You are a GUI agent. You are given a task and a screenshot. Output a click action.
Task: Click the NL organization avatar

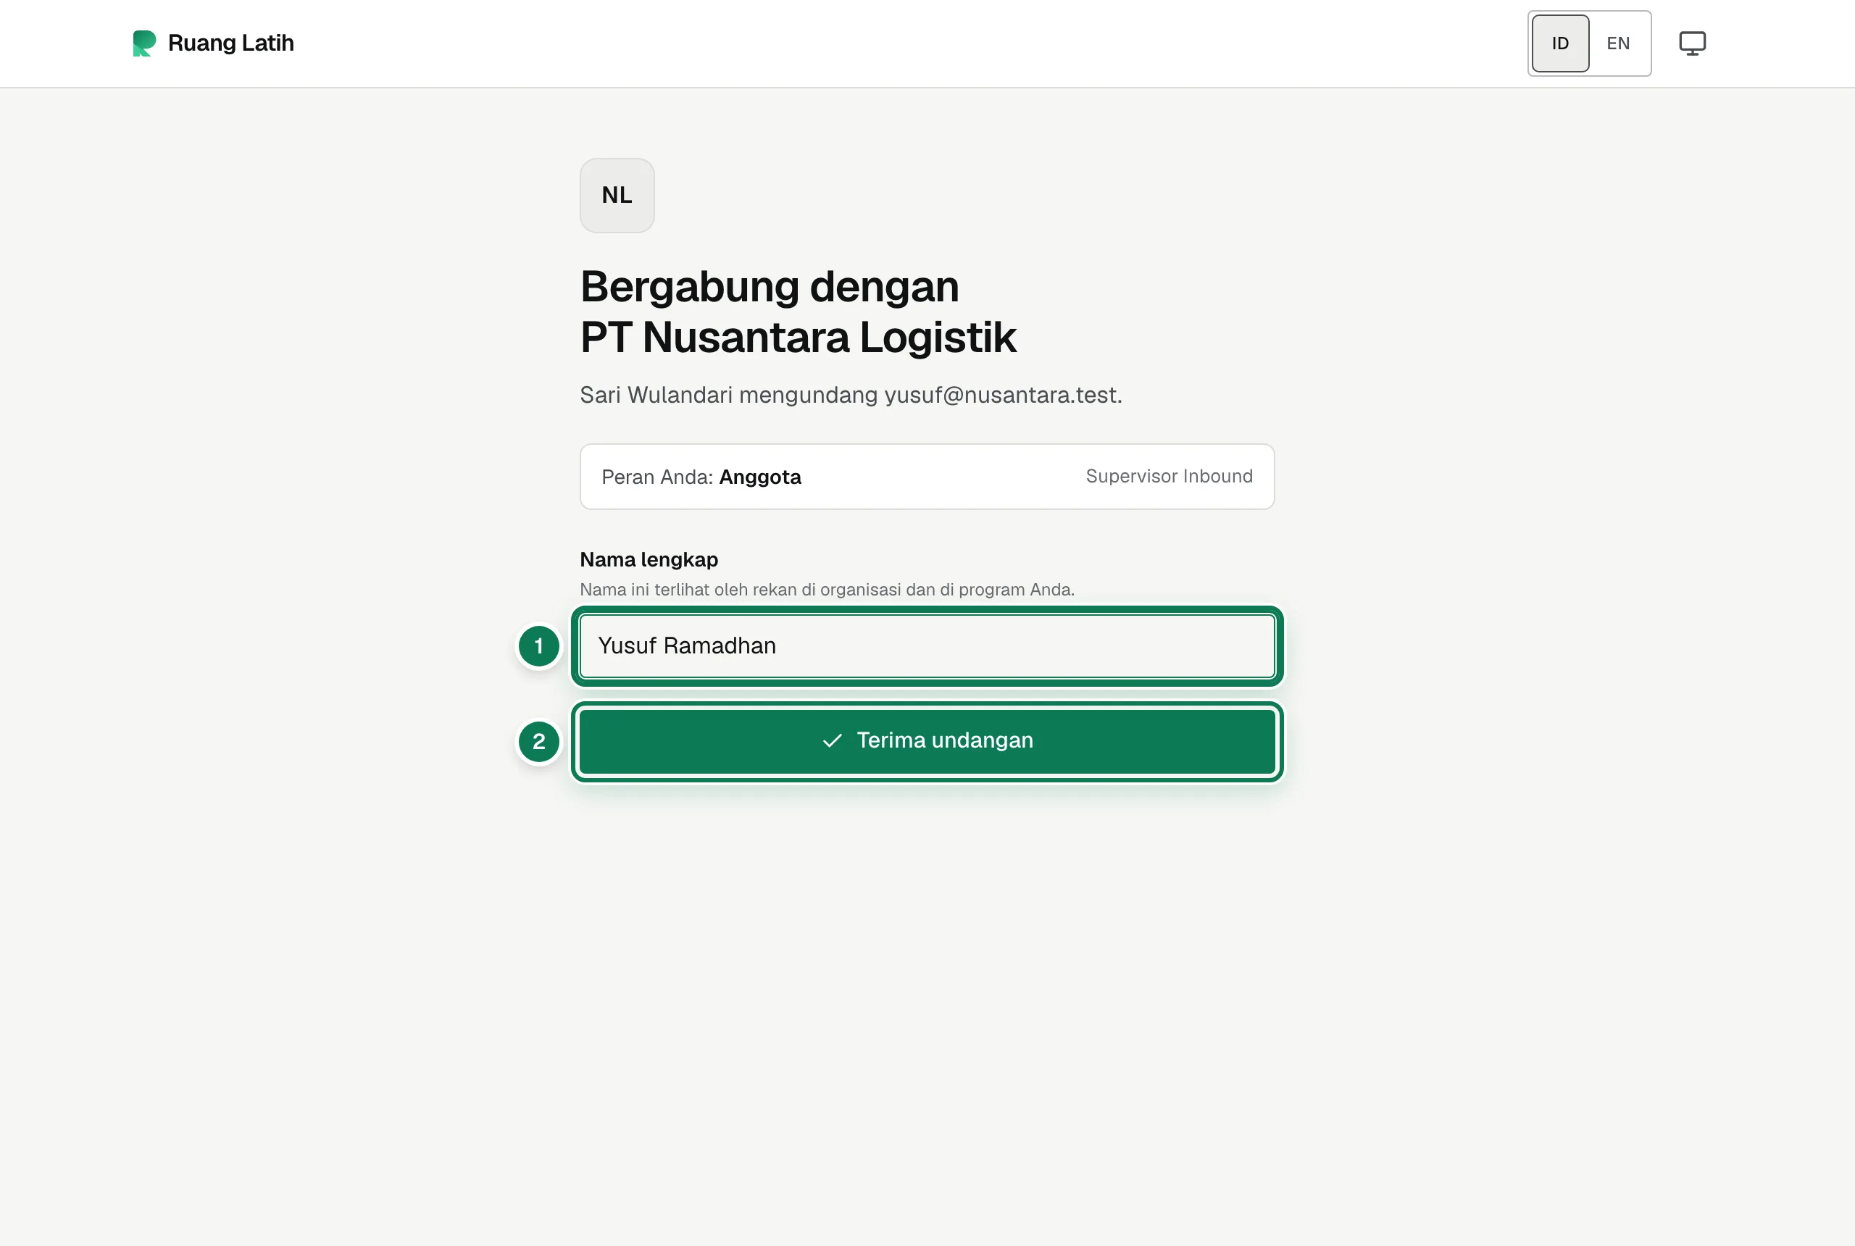coord(617,195)
